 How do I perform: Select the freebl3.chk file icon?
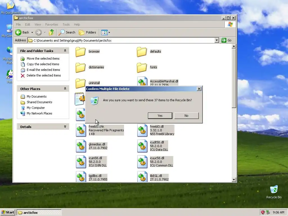81,130
